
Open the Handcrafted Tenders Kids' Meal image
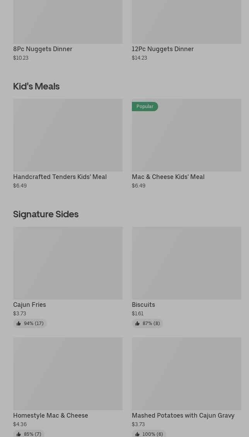(x=68, y=135)
